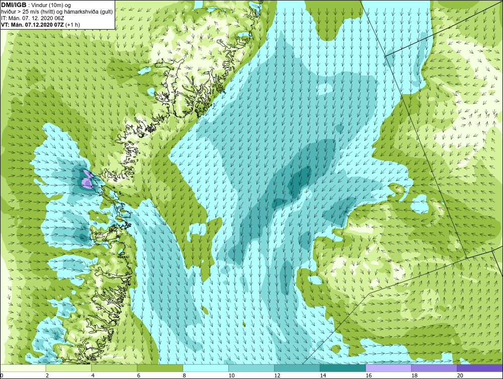The image size is (503, 379).
Task: Click the 10–12 m/s turquoise legend swatch
Action: coord(251,368)
